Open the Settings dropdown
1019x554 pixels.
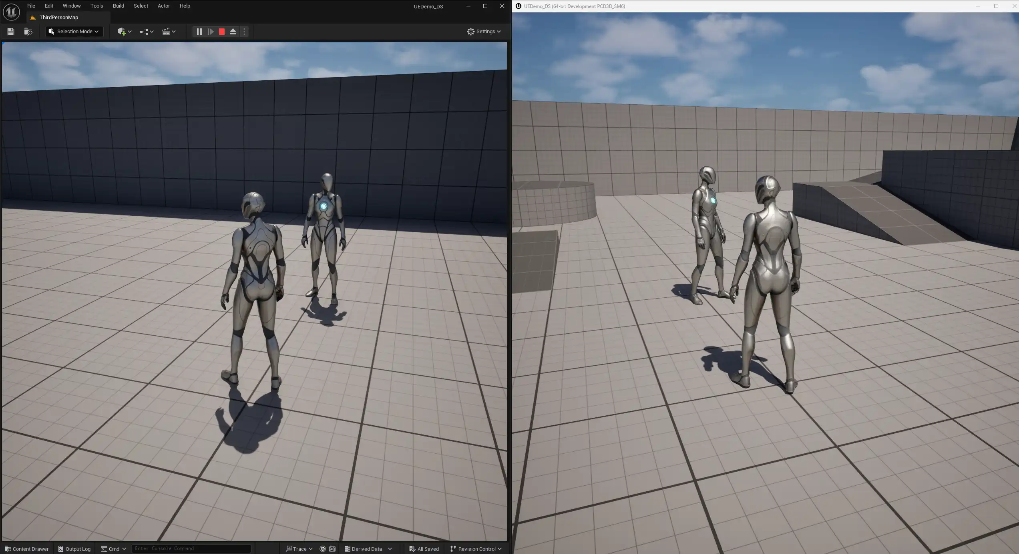484,32
